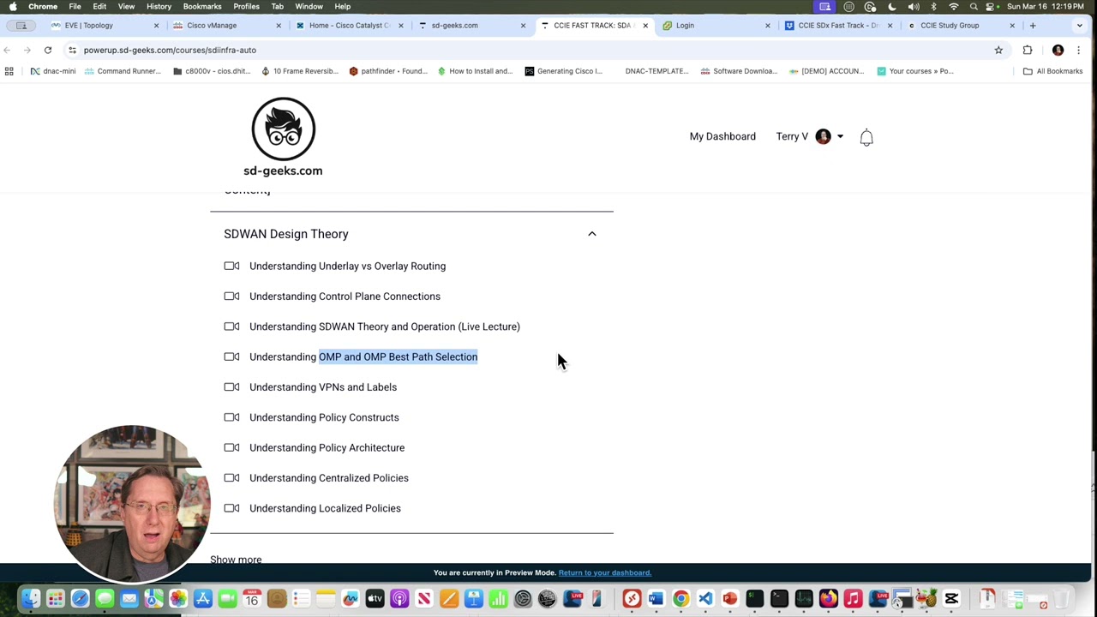Viewport: 1097px width, 617px height.
Task: Open Finder from the Dock
Action: click(31, 598)
